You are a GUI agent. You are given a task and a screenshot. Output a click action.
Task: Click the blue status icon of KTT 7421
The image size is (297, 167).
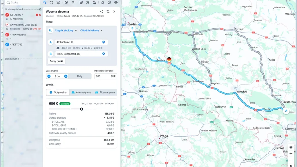(x=7, y=44)
